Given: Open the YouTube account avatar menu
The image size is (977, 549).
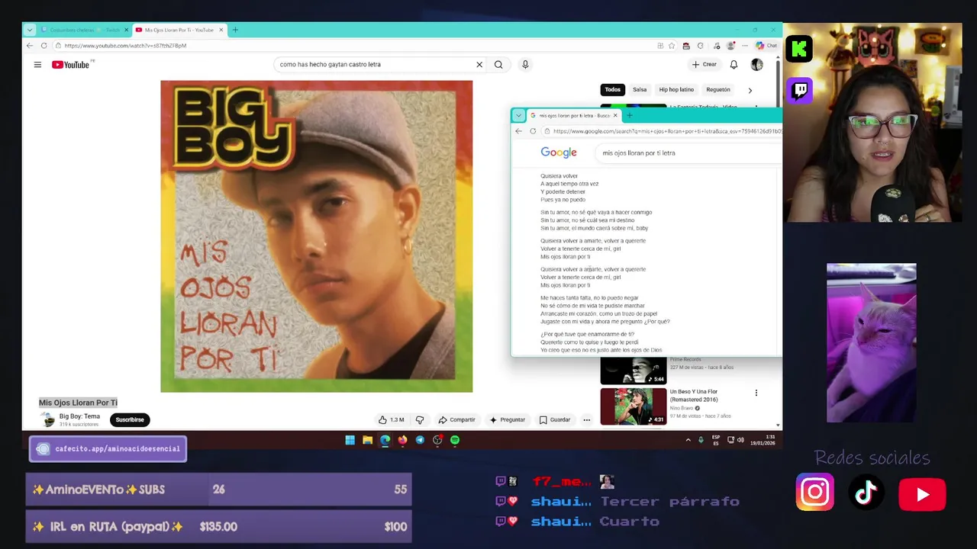Looking at the screenshot, I should pyautogui.click(x=756, y=65).
